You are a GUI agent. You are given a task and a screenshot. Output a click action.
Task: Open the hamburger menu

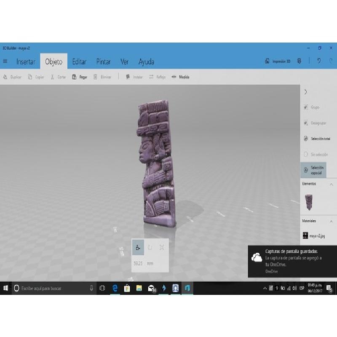click(5, 62)
